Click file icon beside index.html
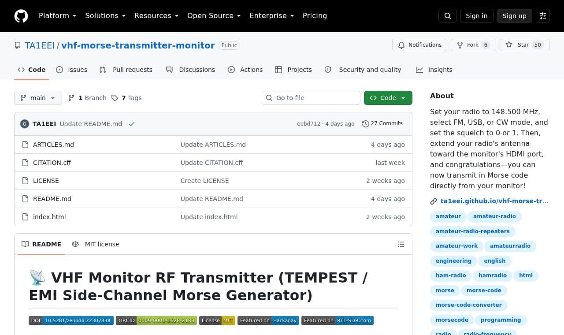564x335 pixels. (x=26, y=217)
